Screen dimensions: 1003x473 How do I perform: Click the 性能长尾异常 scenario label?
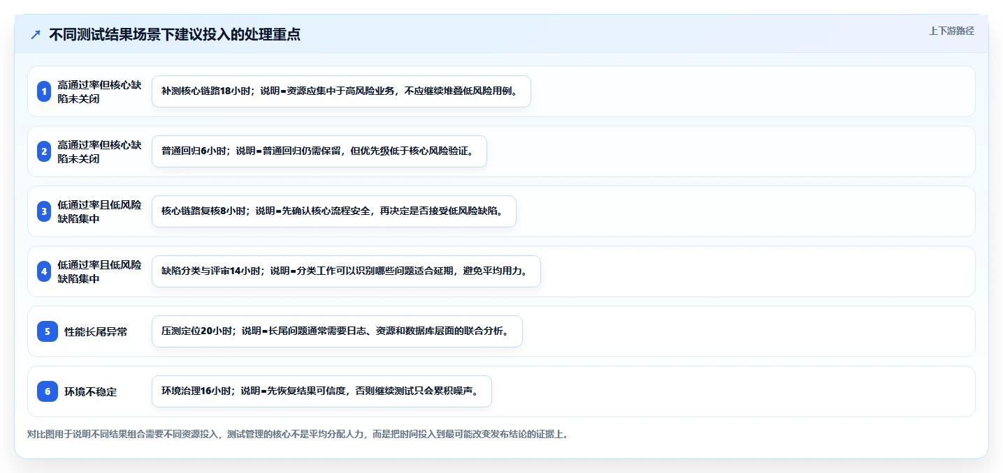coord(96,332)
